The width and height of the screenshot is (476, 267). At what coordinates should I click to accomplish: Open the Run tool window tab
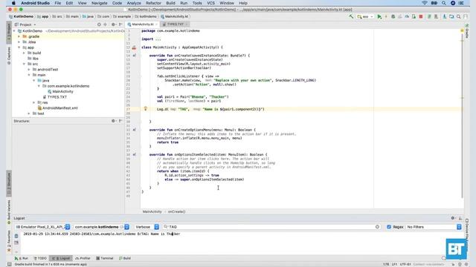tap(22, 258)
